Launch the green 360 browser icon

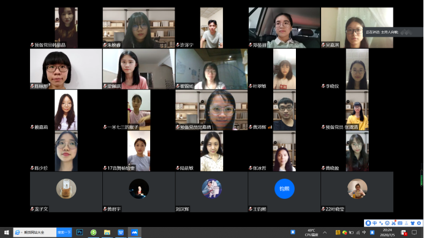click(x=93, y=232)
